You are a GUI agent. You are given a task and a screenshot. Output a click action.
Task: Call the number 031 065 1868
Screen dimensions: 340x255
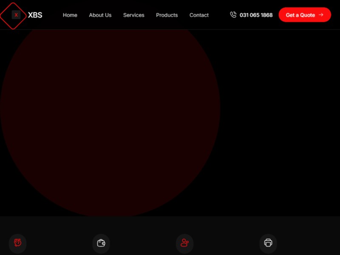pyautogui.click(x=256, y=15)
